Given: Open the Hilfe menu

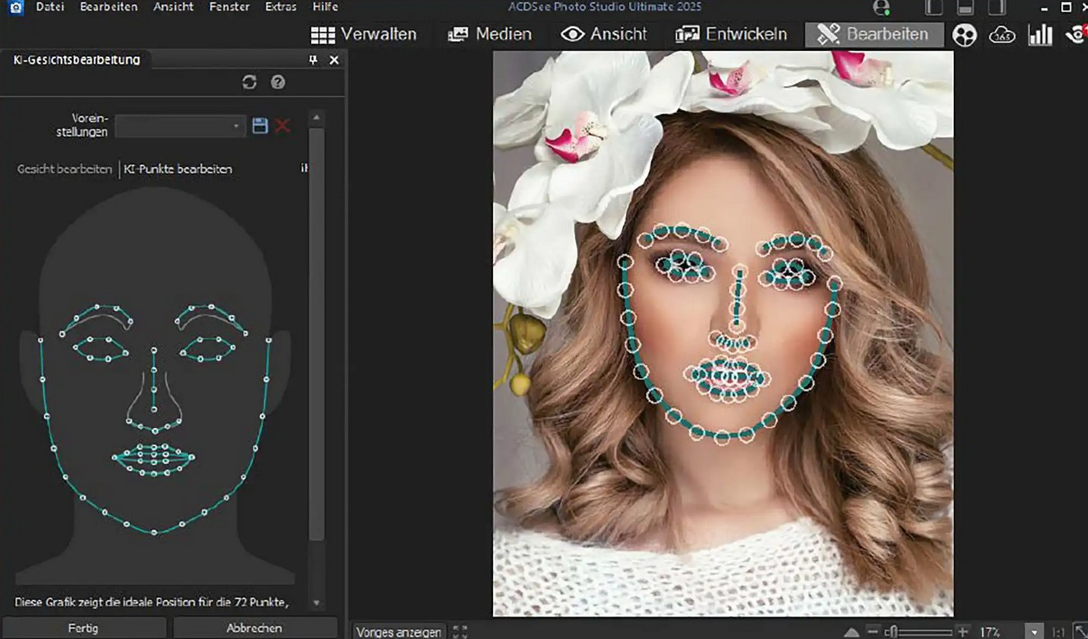Looking at the screenshot, I should click(x=325, y=7).
